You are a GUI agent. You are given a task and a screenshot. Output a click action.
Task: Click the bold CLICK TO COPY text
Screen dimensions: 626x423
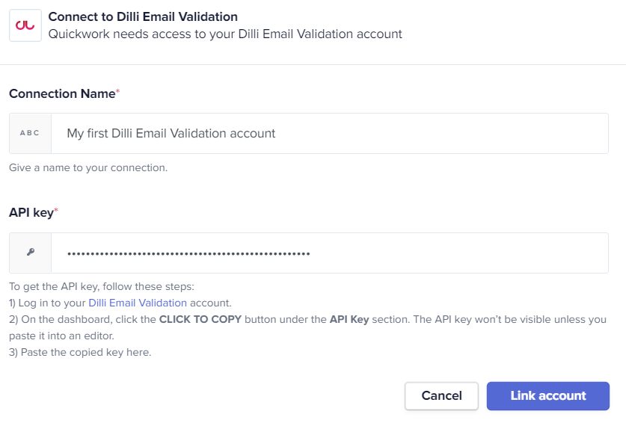pos(200,319)
